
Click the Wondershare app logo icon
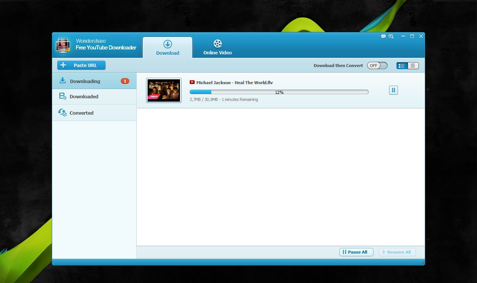[x=63, y=45]
